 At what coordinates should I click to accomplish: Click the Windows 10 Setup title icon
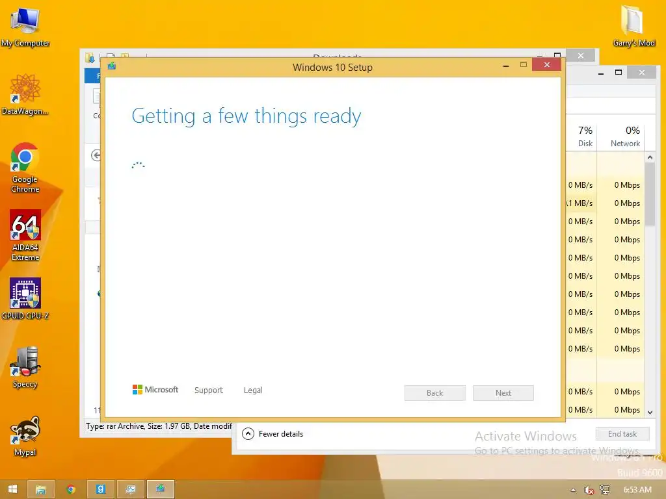112,66
